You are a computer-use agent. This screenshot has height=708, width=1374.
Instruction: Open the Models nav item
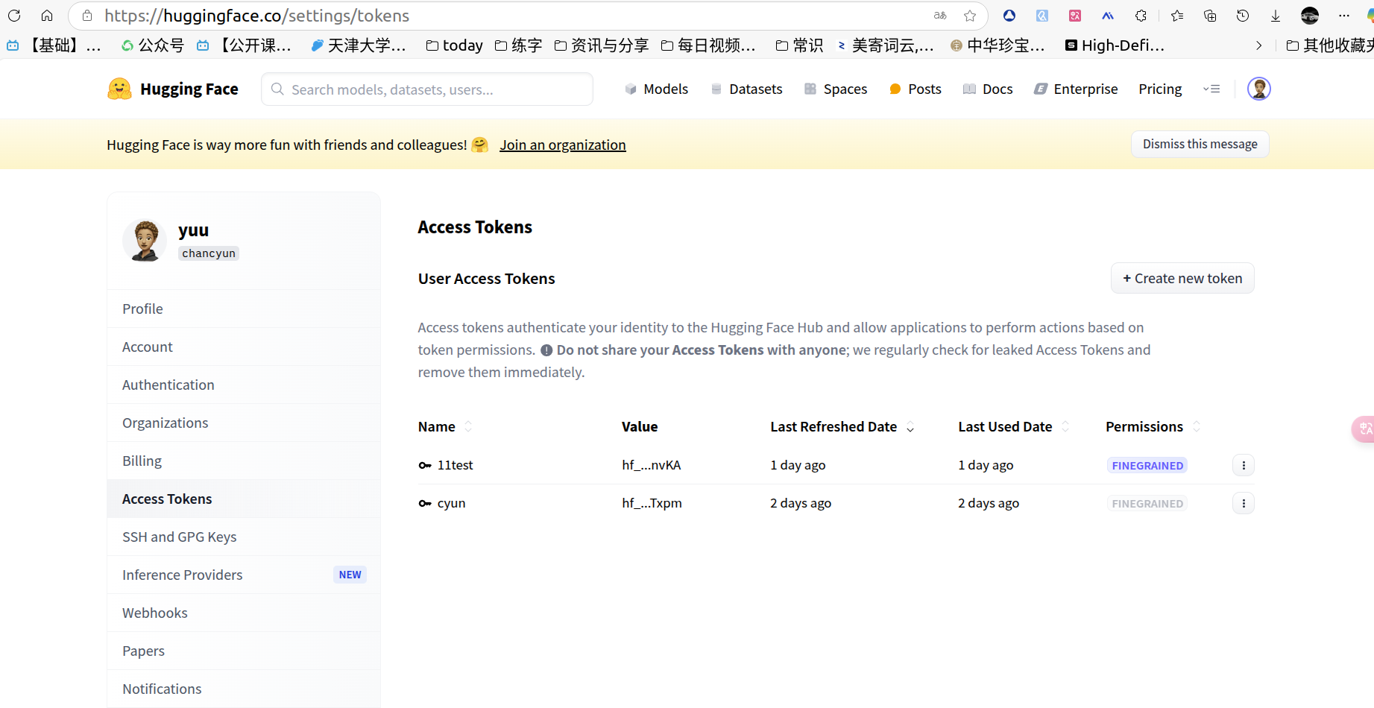point(656,89)
